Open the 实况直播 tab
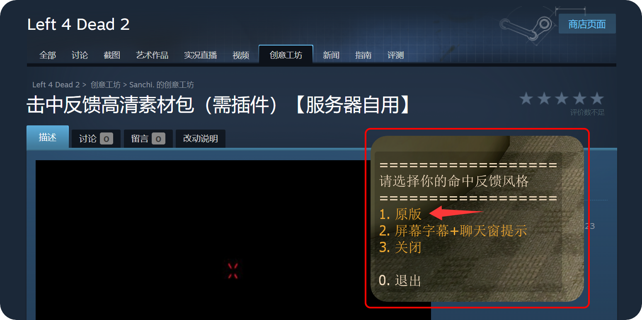 [x=201, y=55]
